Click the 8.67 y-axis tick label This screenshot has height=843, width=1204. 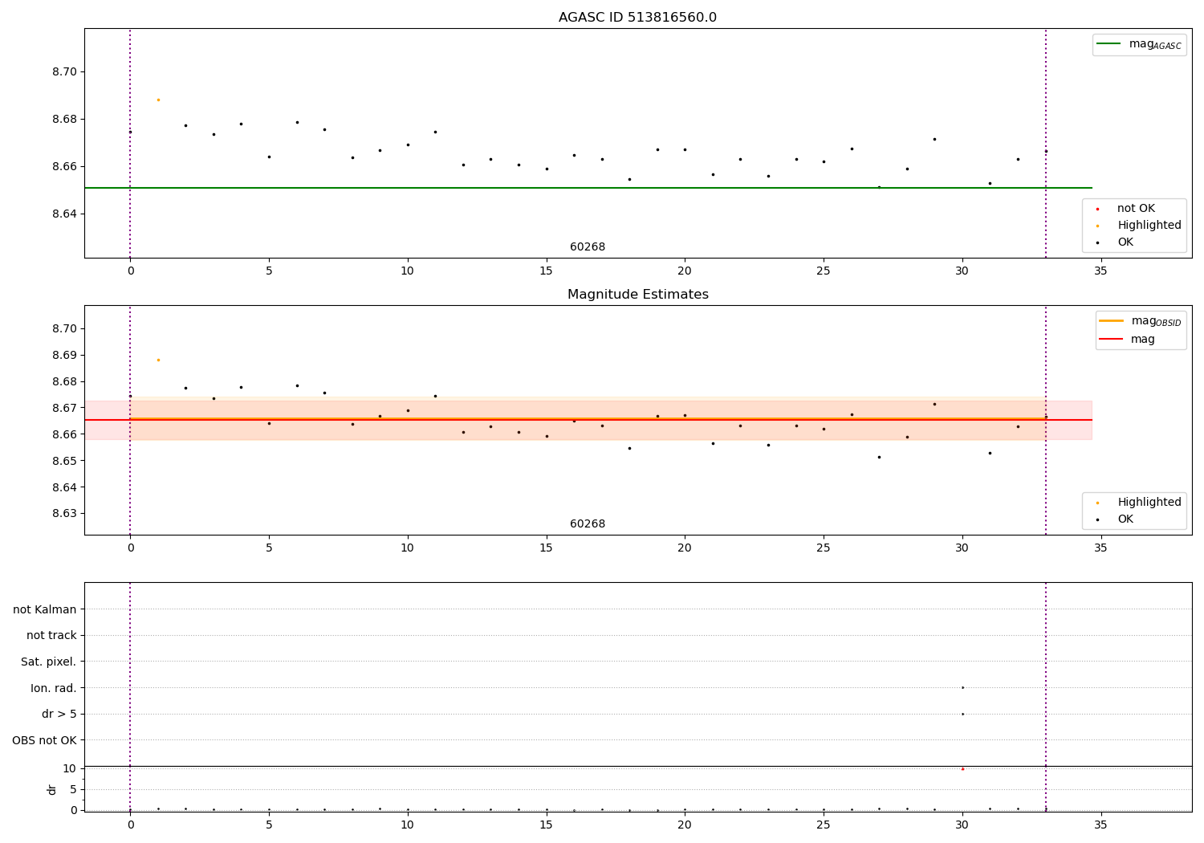point(64,409)
